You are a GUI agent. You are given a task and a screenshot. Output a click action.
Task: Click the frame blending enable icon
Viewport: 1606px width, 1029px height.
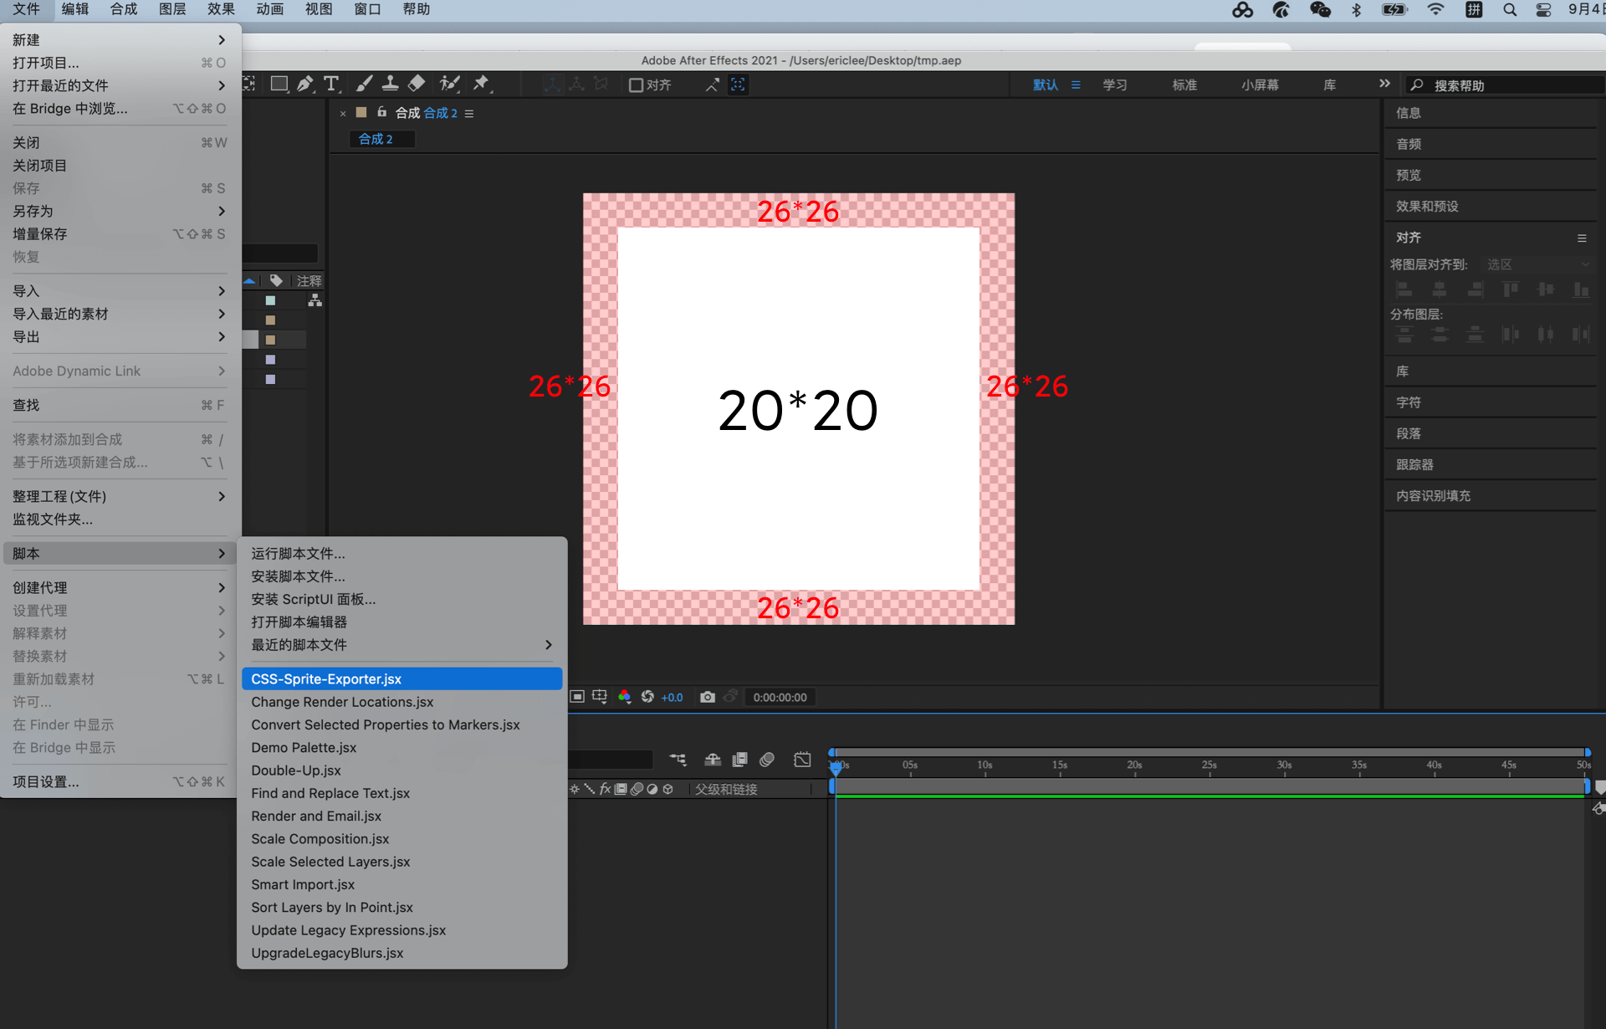(740, 760)
